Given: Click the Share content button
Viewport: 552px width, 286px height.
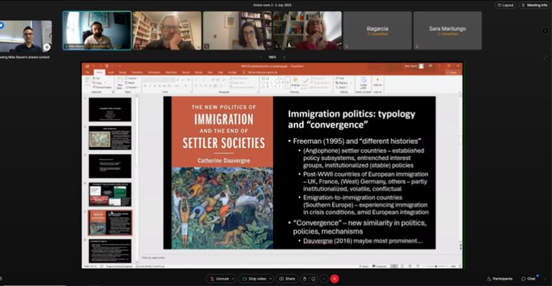Looking at the screenshot, I should (x=286, y=278).
